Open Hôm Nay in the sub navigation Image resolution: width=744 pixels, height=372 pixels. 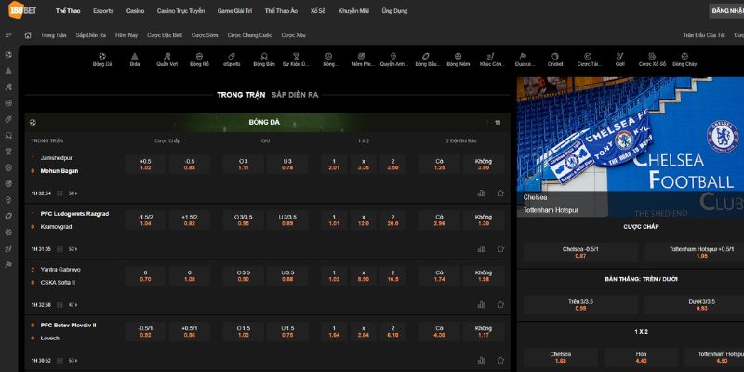tap(126, 35)
